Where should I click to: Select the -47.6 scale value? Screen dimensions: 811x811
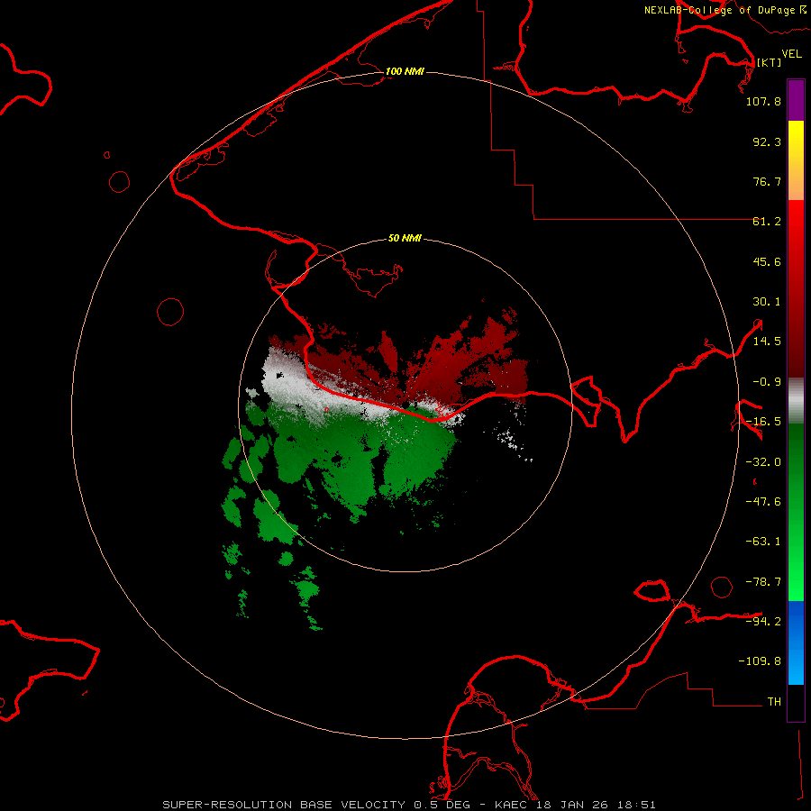763,502
